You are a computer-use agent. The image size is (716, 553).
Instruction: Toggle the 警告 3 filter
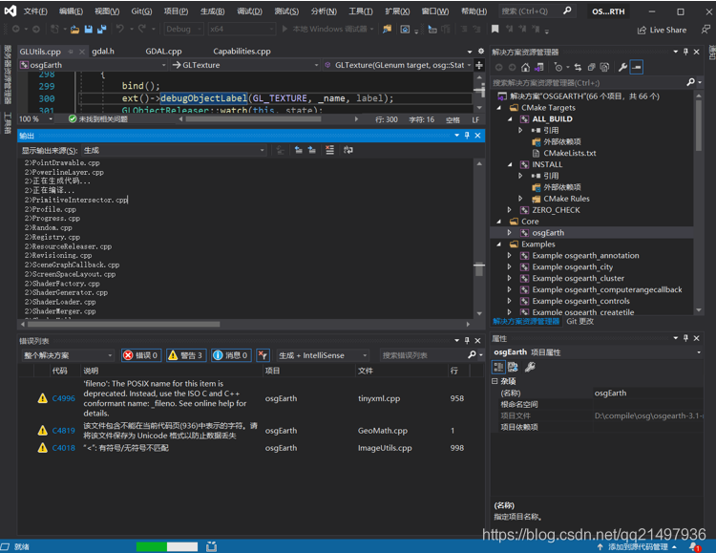[x=185, y=355]
